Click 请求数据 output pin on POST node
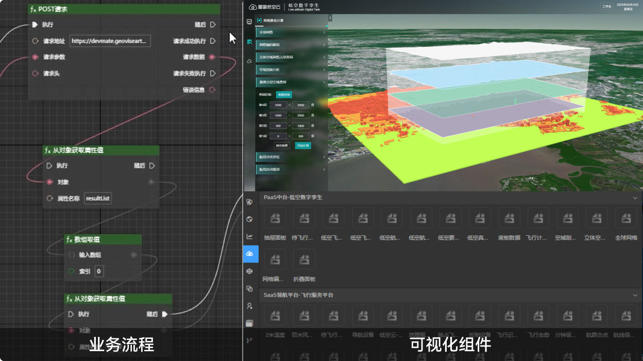This screenshot has width=643, height=361. click(212, 57)
